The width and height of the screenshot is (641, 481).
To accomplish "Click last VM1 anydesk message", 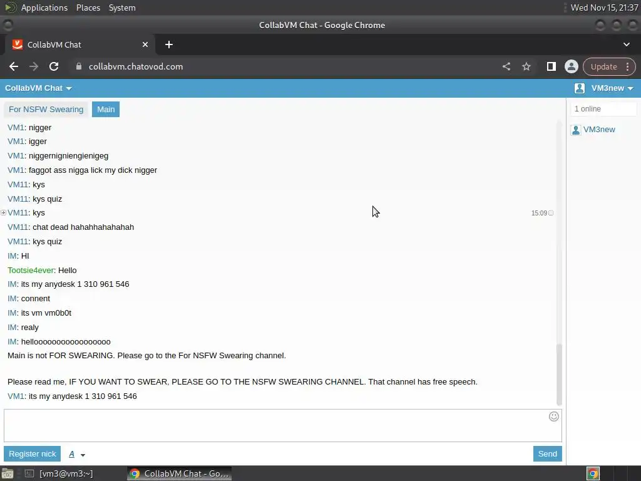I will [x=72, y=396].
